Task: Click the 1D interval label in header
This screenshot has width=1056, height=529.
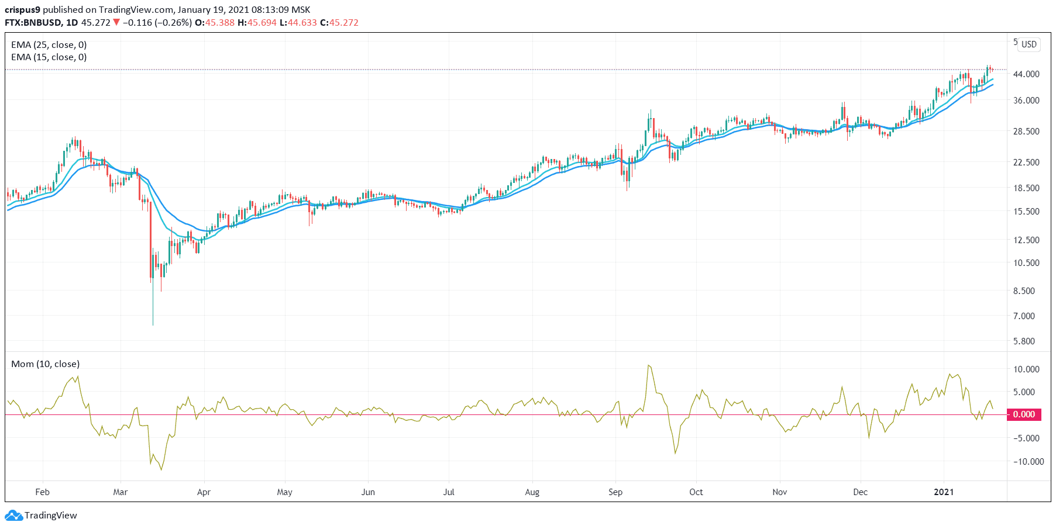Action: (72, 23)
